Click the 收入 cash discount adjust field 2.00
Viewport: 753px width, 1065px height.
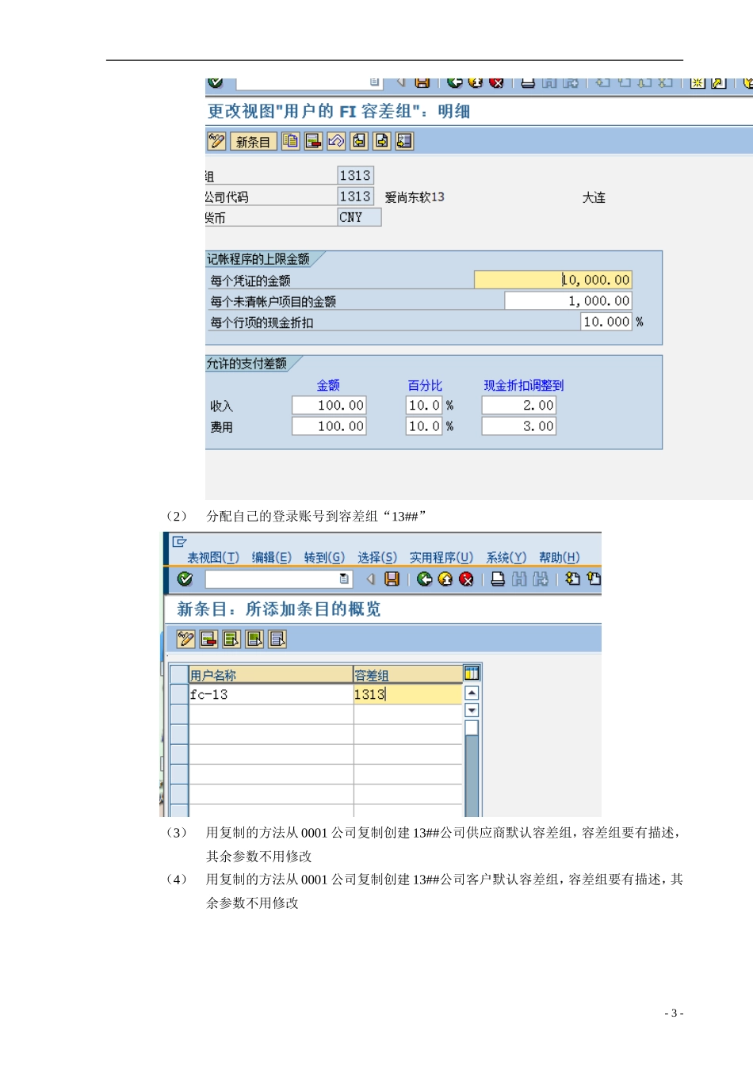pyautogui.click(x=519, y=406)
